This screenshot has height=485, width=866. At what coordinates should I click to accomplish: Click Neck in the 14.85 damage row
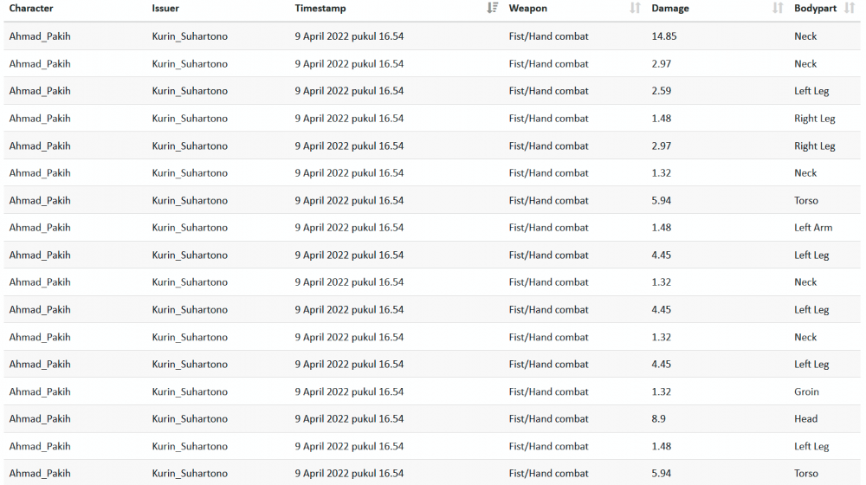805,36
